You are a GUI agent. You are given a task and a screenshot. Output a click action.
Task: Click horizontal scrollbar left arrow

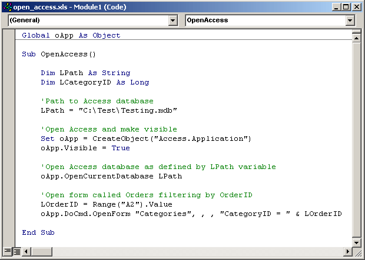[26, 251]
